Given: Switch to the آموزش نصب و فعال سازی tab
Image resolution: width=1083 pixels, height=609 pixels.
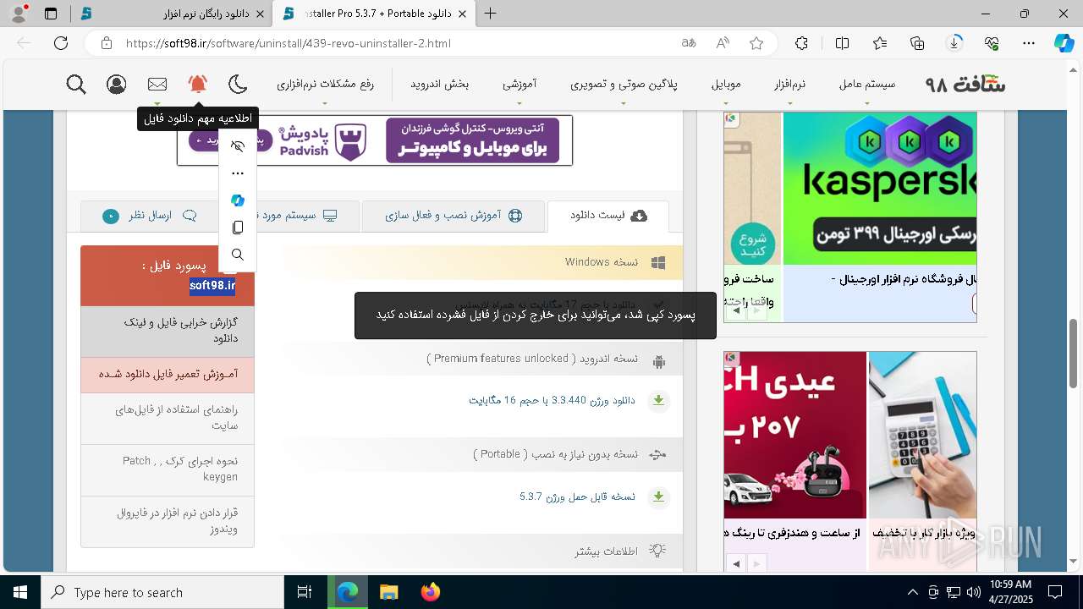Looking at the screenshot, I should pyautogui.click(x=454, y=216).
